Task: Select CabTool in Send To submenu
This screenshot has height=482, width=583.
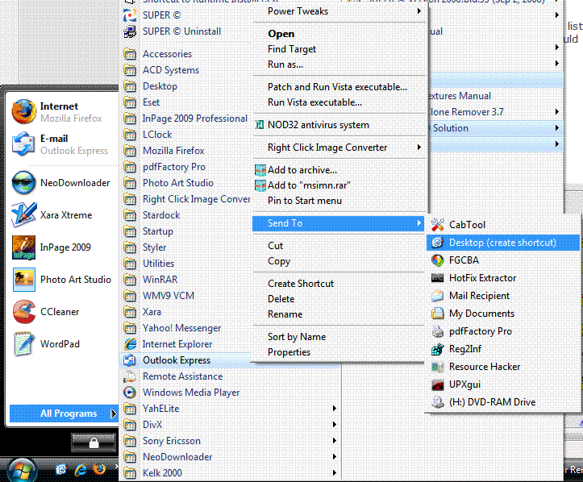Action: pos(467,225)
